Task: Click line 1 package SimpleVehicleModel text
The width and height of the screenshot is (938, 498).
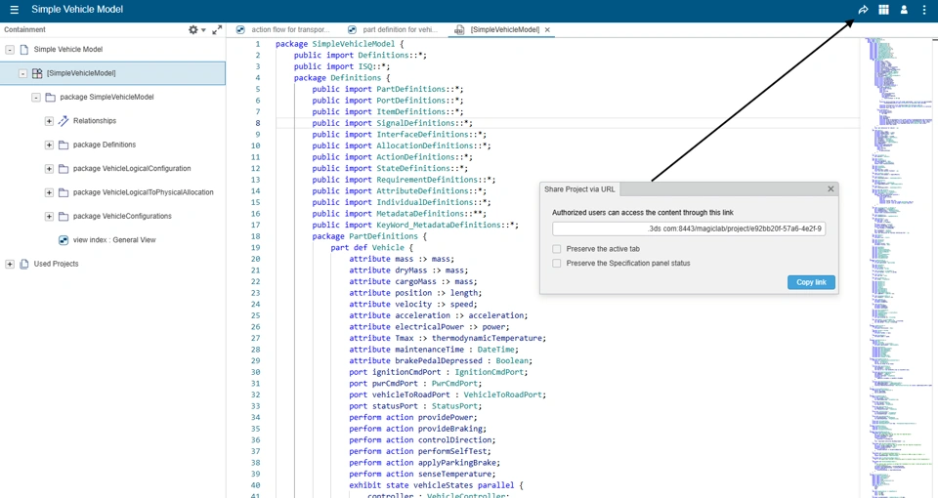Action: [x=340, y=44]
